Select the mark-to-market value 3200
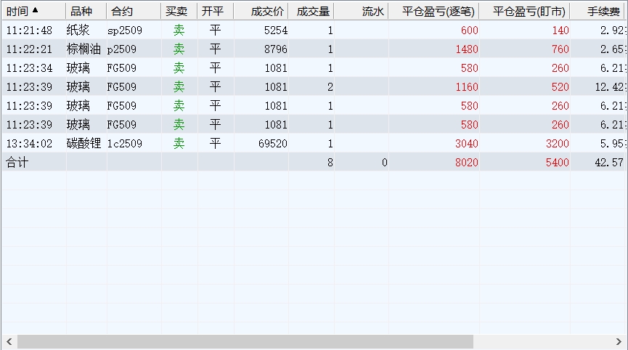628x350 pixels. click(x=558, y=143)
